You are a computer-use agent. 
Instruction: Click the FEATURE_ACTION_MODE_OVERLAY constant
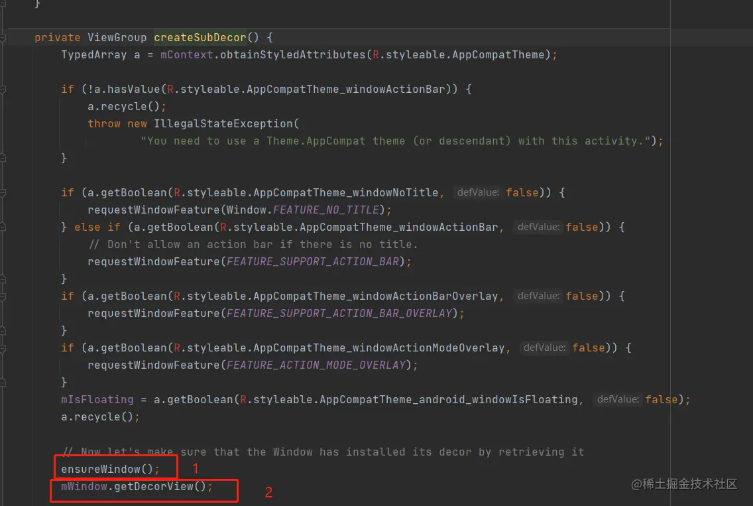pyautogui.click(x=316, y=365)
